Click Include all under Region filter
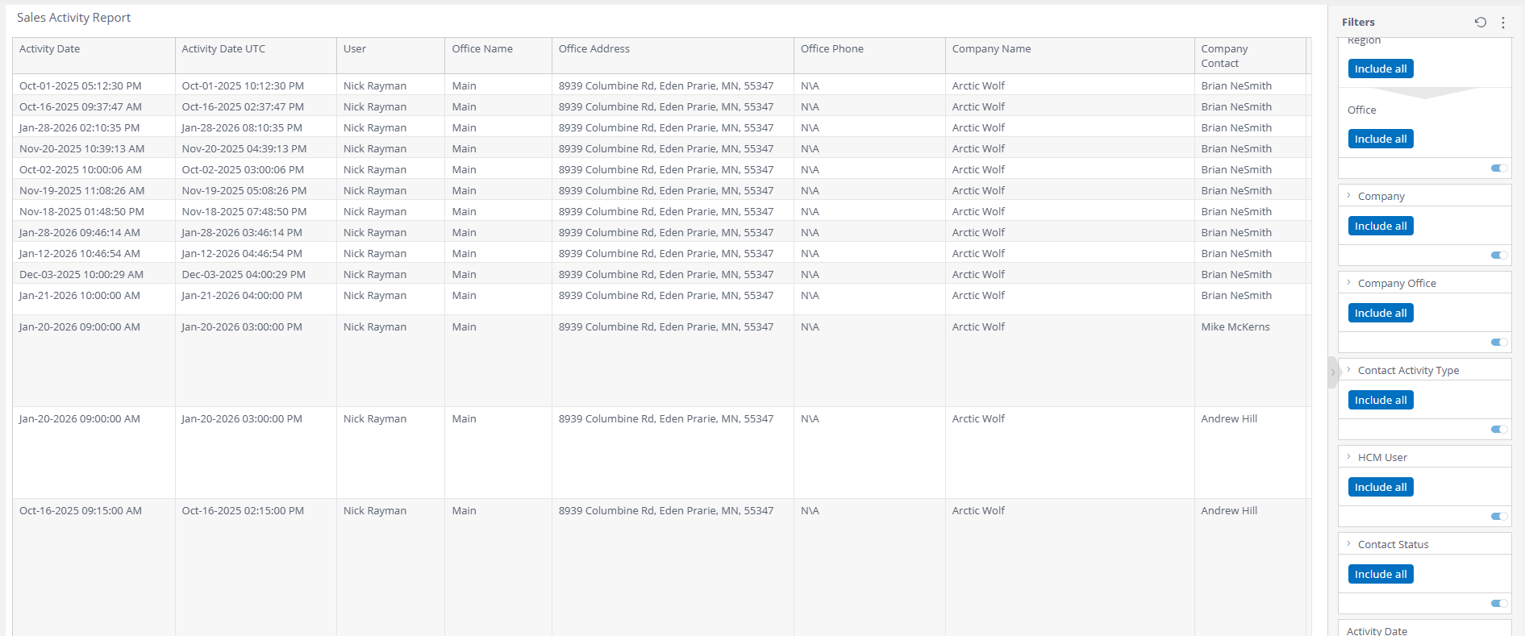 [x=1381, y=69]
